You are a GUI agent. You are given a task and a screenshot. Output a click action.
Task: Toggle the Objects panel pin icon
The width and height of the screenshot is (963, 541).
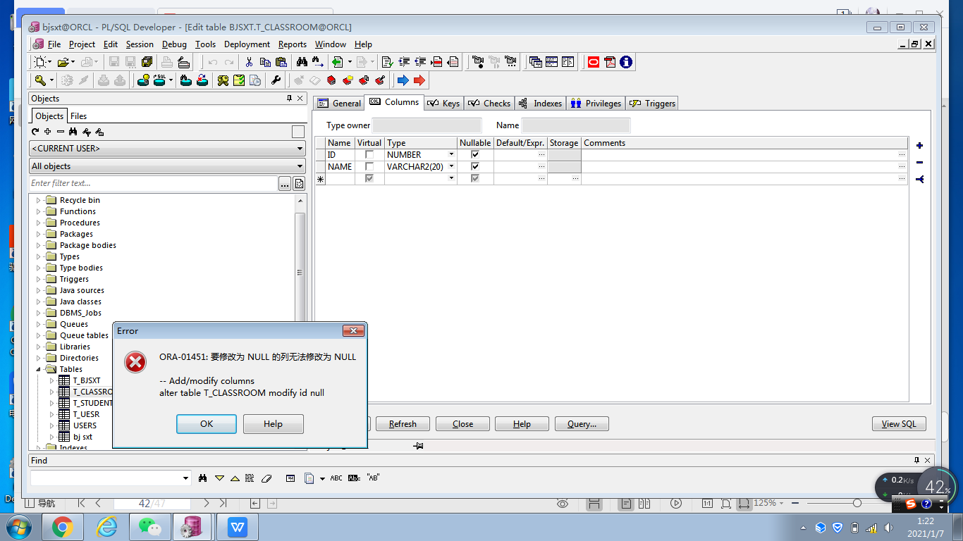[x=289, y=99]
